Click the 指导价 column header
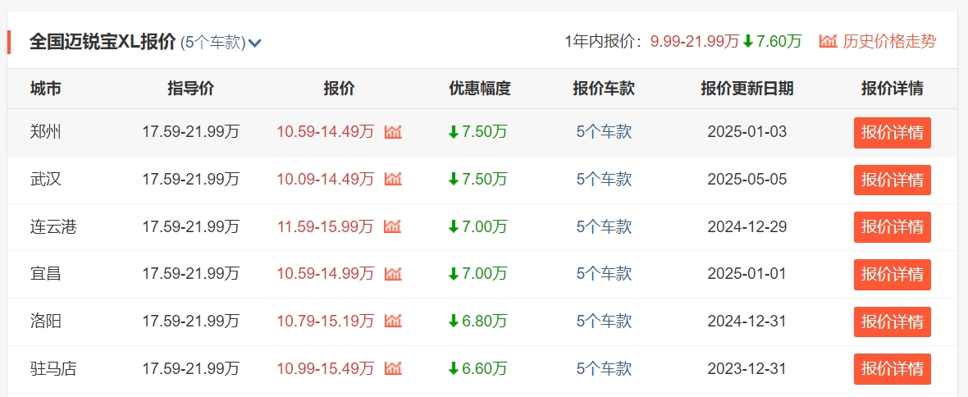This screenshot has height=397, width=968. [x=191, y=89]
